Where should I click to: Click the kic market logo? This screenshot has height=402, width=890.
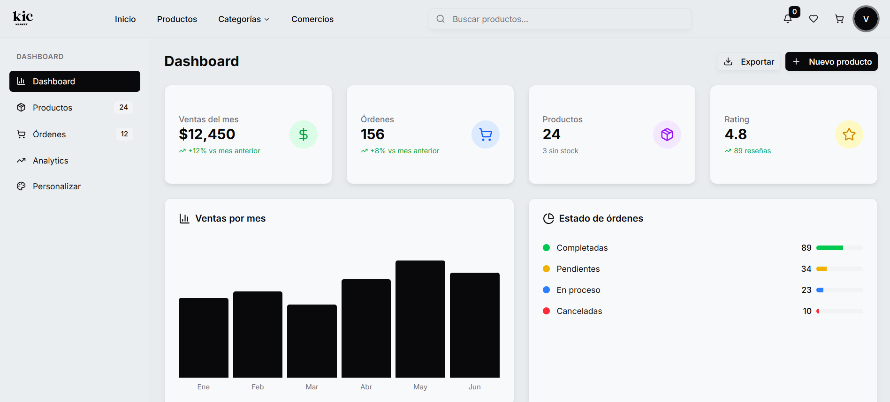coord(23,18)
